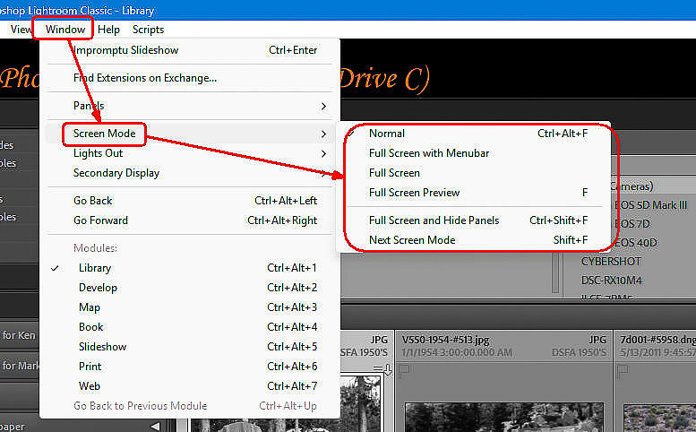
Task: Select the 7d001-#5958.dng thumbnail cell
Action: click(655, 381)
